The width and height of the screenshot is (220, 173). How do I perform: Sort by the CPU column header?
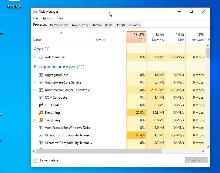coord(136,37)
